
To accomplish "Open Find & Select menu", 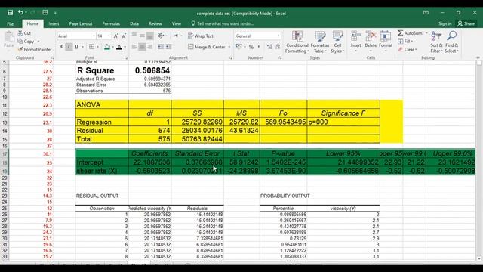I will click(451, 42).
